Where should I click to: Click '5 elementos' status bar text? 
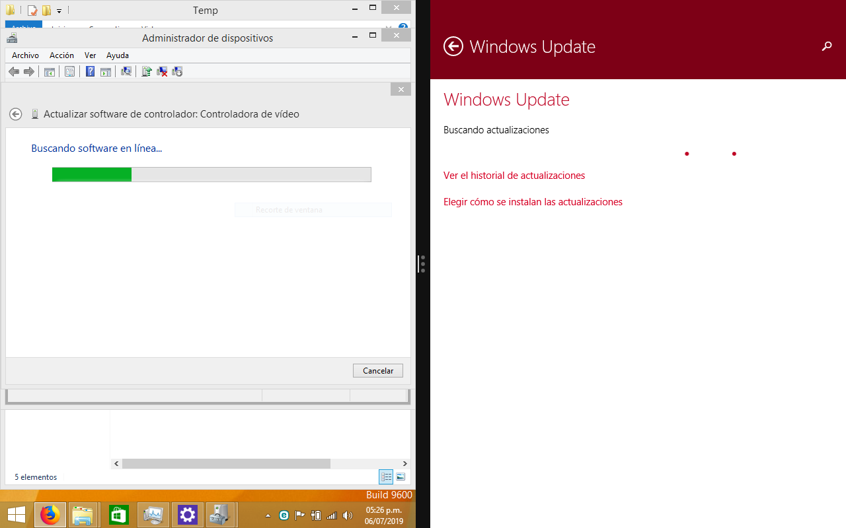pyautogui.click(x=36, y=477)
